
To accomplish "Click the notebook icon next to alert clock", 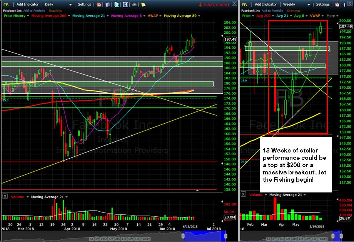I will pyautogui.click(x=107, y=5).
